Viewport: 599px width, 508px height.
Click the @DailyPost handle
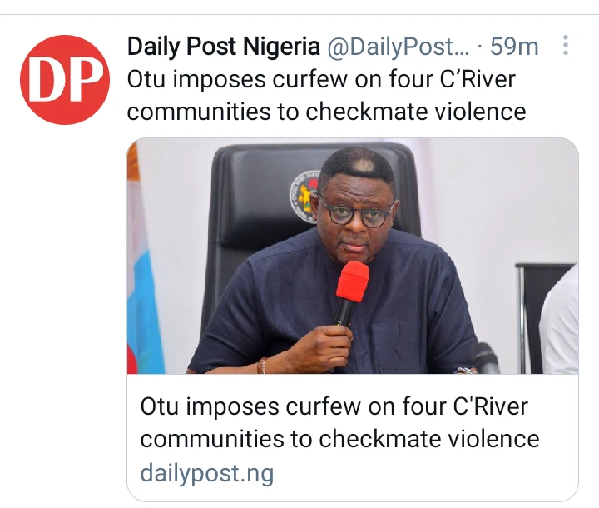pyautogui.click(x=398, y=47)
